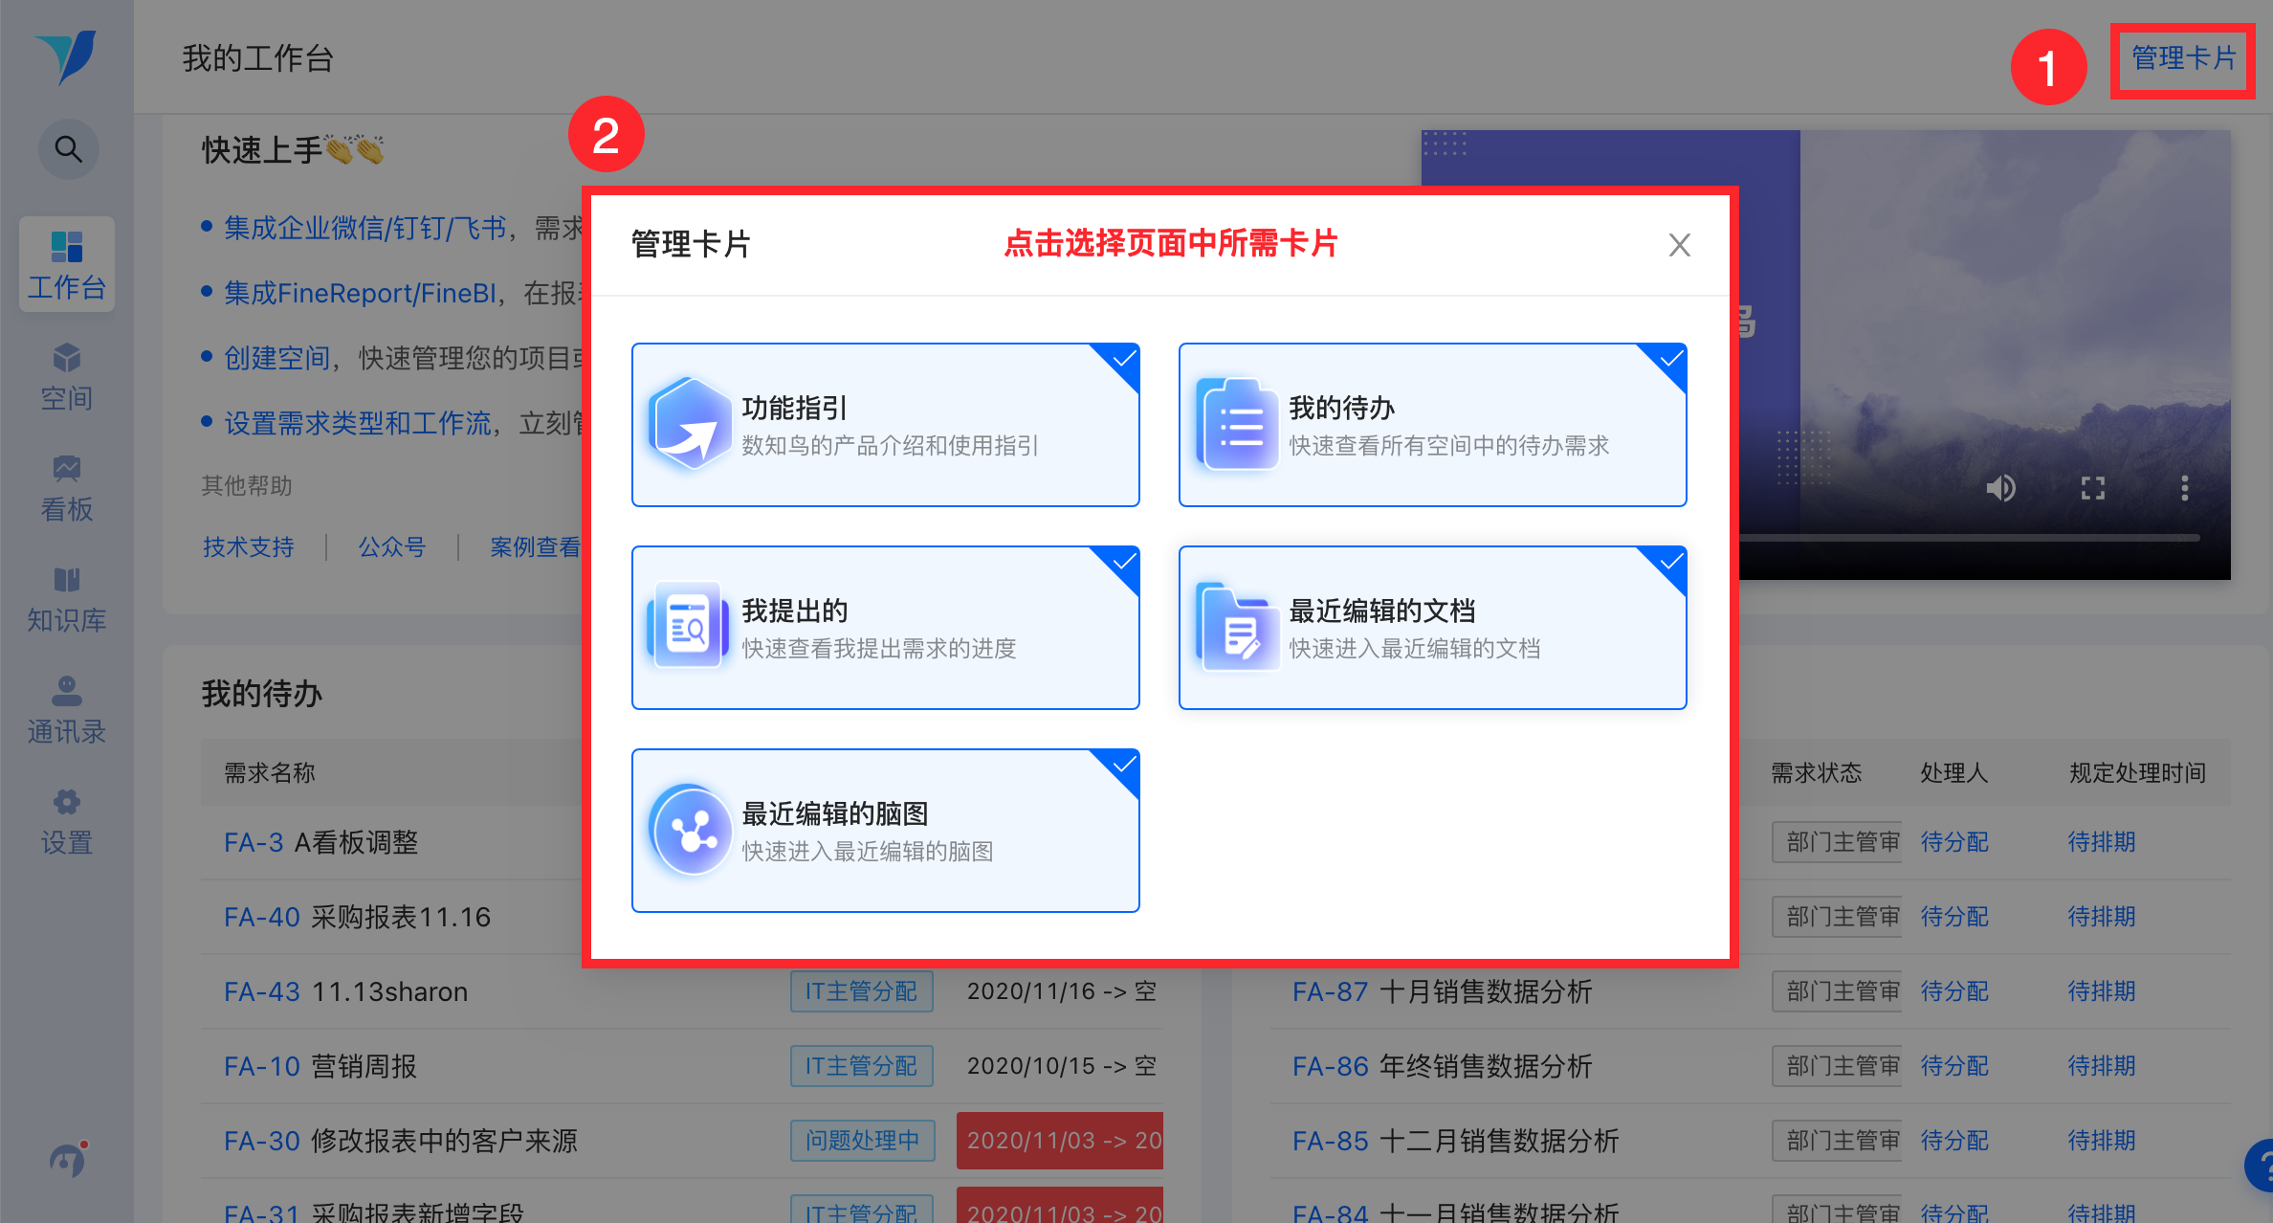The width and height of the screenshot is (2273, 1223).
Task: Deselect the 我提出的 card
Action: pos(885,628)
